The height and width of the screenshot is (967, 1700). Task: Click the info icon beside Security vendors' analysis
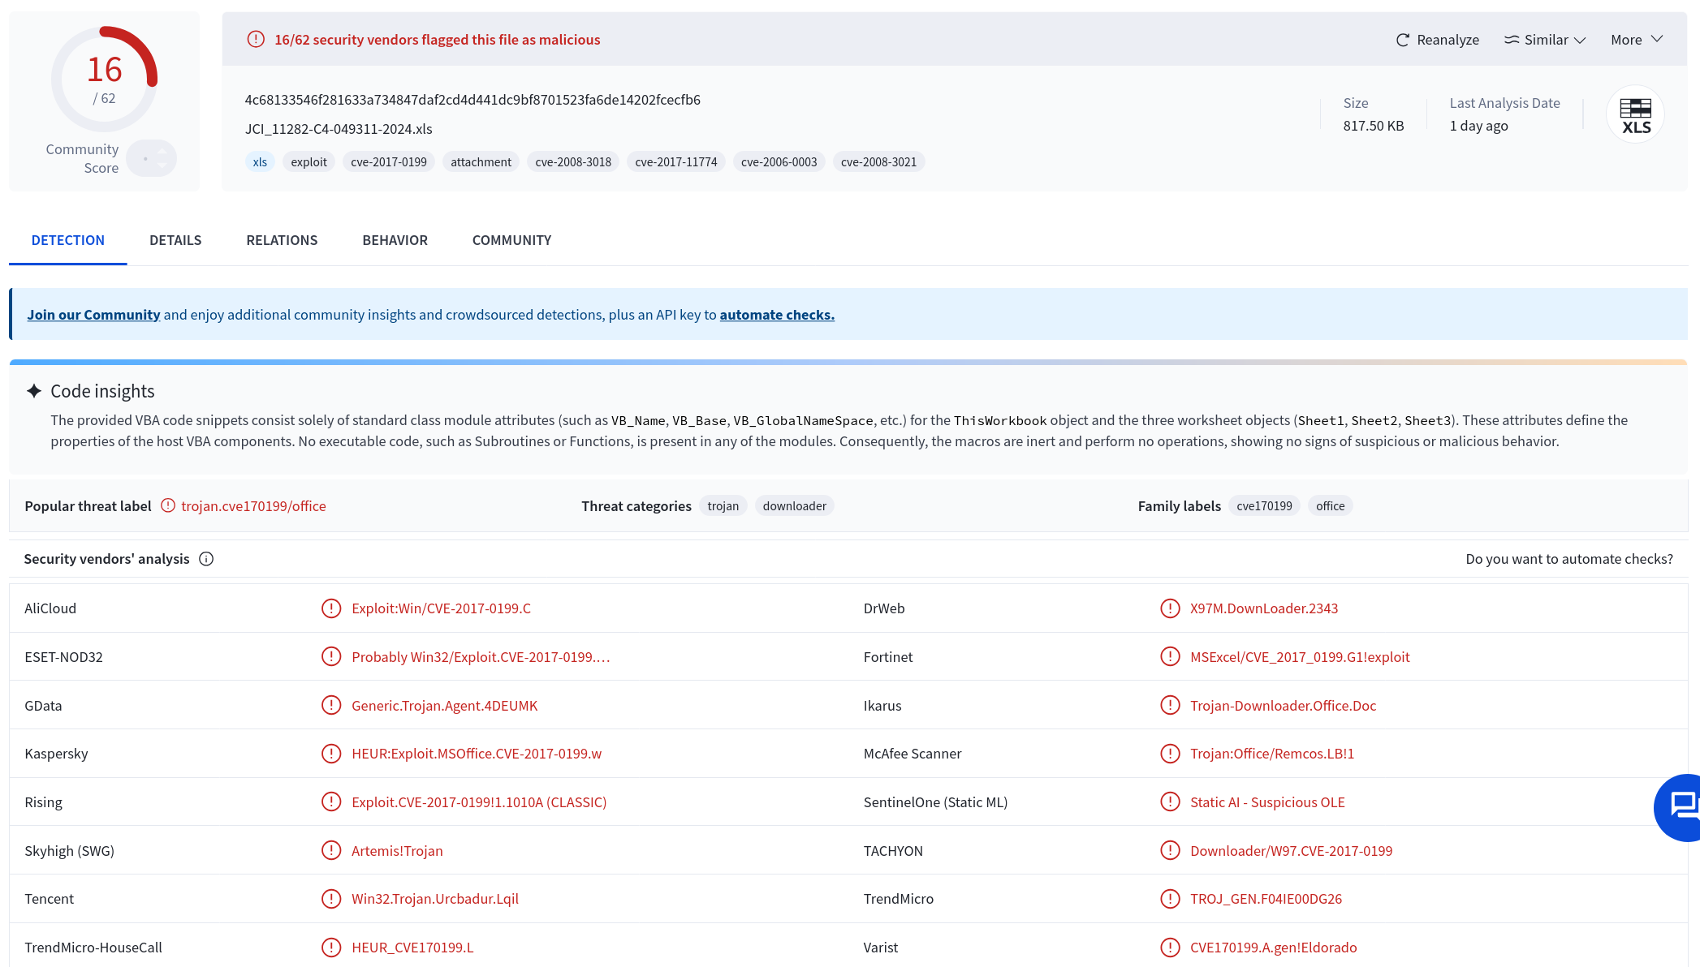pyautogui.click(x=206, y=559)
